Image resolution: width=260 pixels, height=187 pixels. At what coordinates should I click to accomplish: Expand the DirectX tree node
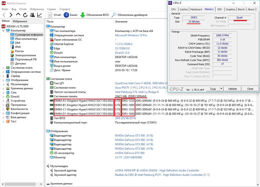(3, 97)
